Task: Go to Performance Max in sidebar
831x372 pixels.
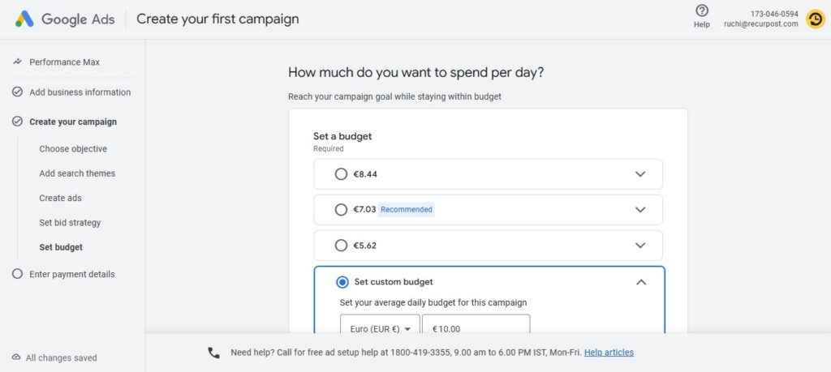Action: click(x=65, y=62)
